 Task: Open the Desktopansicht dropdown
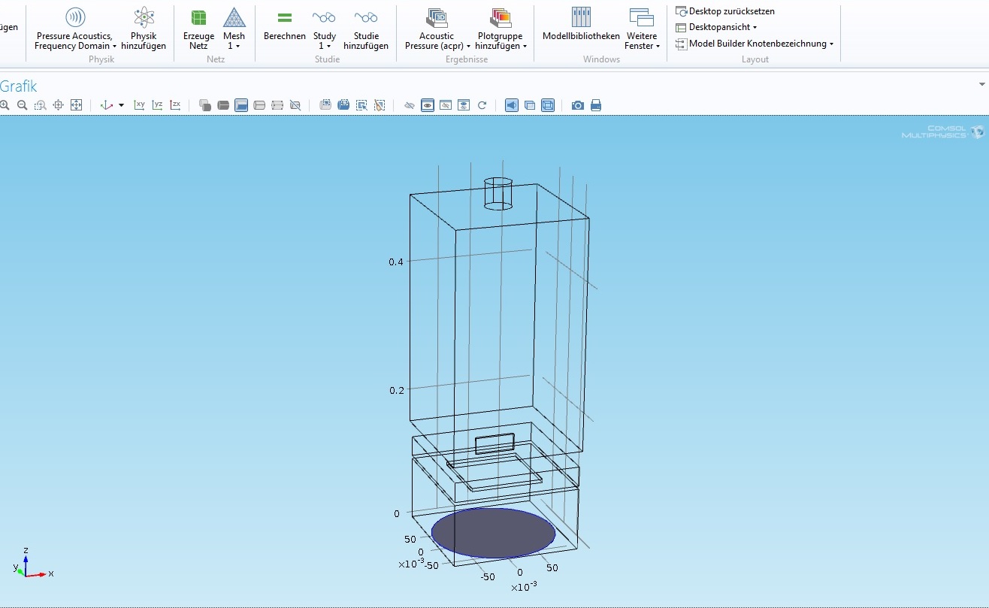tap(721, 27)
